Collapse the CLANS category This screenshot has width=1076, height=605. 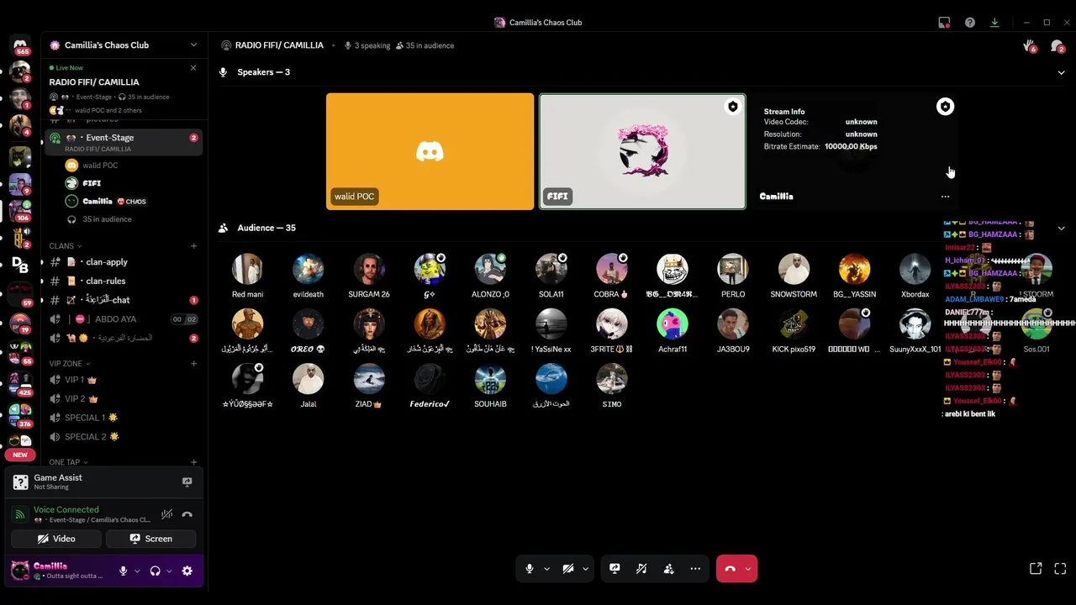tap(65, 246)
